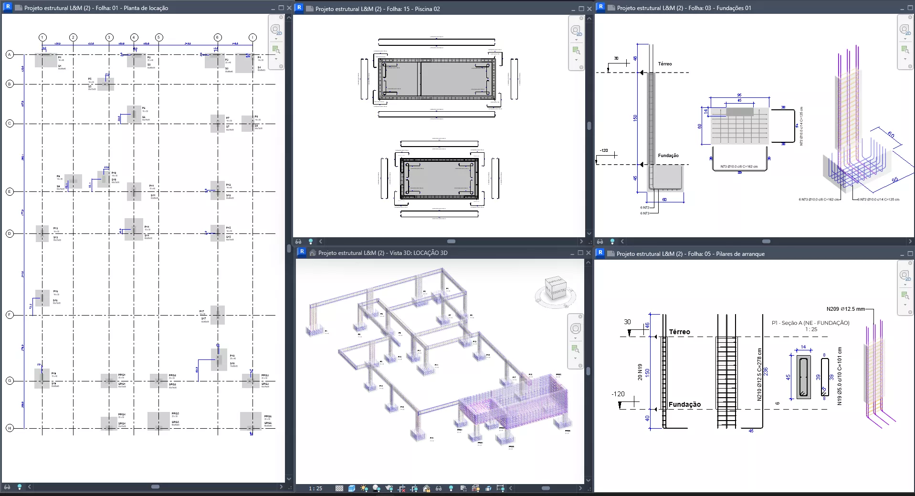Click horizontal scrollbar thumb in Planta de locação
915x496 pixels.
(155, 487)
